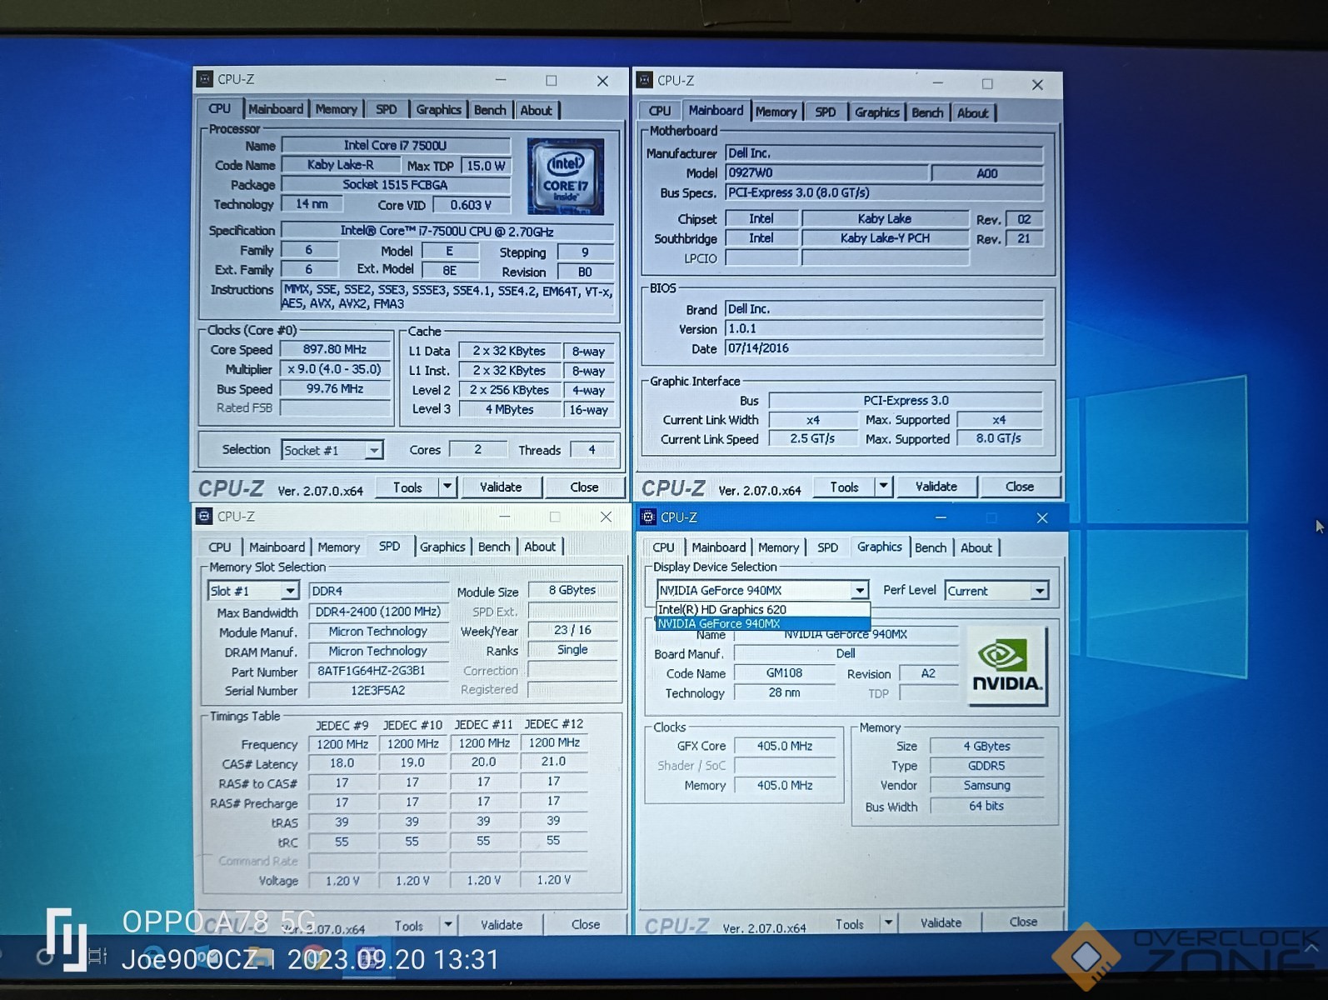
Task: Click Validate button in Mainboard window
Action: click(x=936, y=486)
